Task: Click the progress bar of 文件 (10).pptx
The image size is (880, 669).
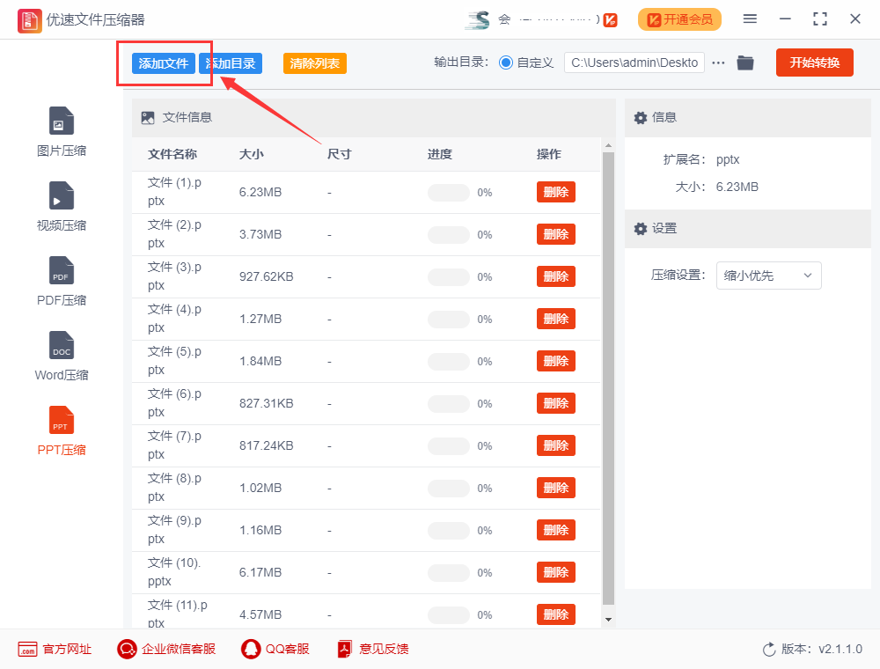Action: [449, 572]
